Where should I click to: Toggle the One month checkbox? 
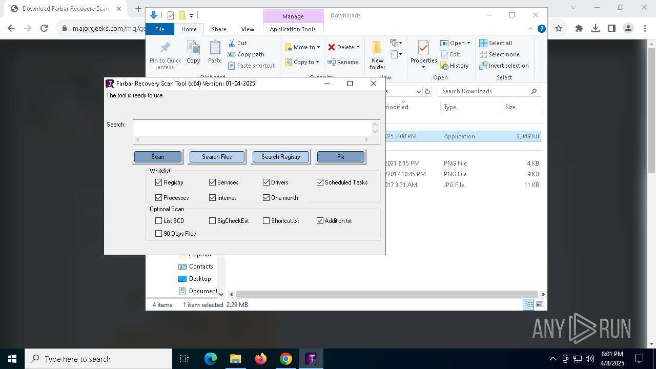(266, 198)
